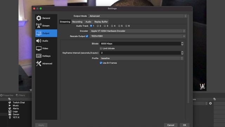Open Encoder dropdown

point(137,31)
